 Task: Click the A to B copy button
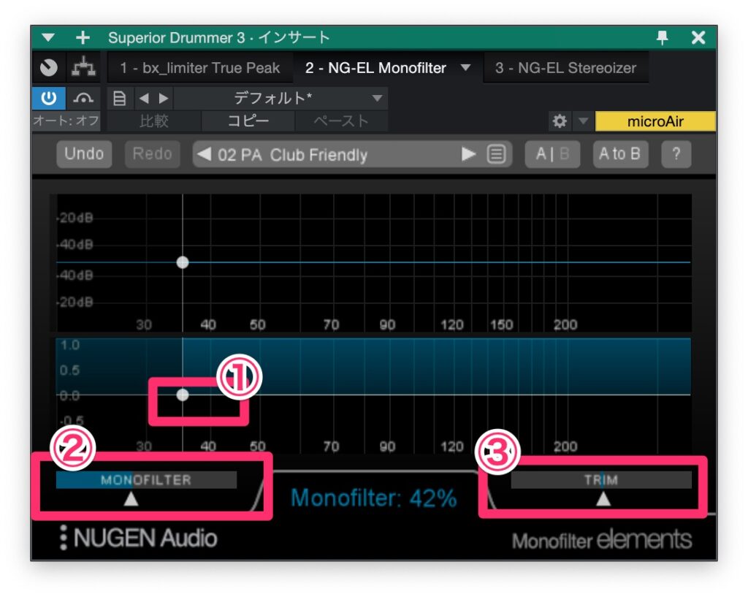[x=619, y=154]
